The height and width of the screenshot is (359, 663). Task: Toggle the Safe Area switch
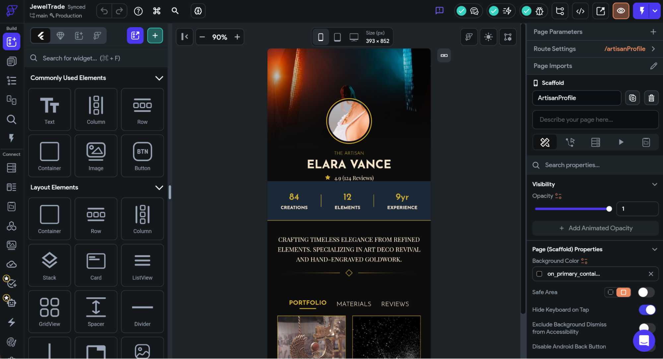coord(646,292)
